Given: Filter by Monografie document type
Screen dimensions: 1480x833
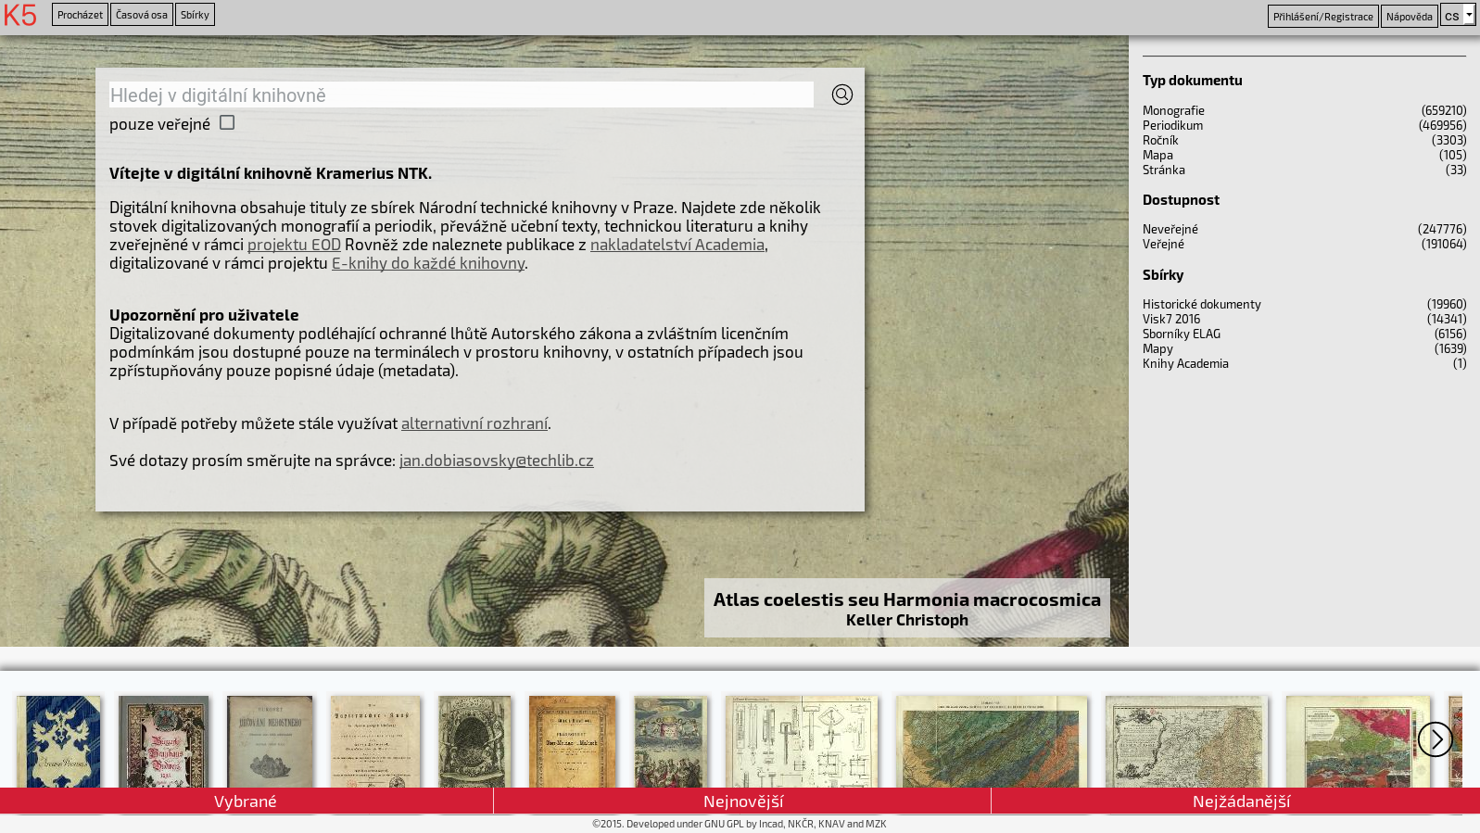Looking at the screenshot, I should [1173, 110].
